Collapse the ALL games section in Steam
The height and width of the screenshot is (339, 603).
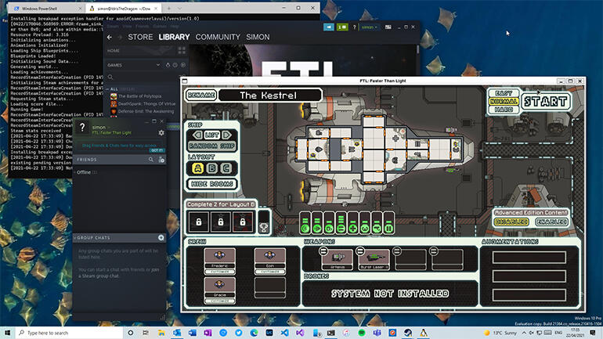point(108,89)
